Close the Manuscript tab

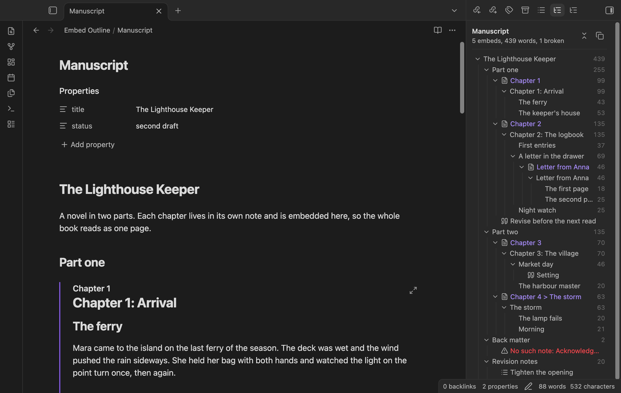tap(158, 11)
